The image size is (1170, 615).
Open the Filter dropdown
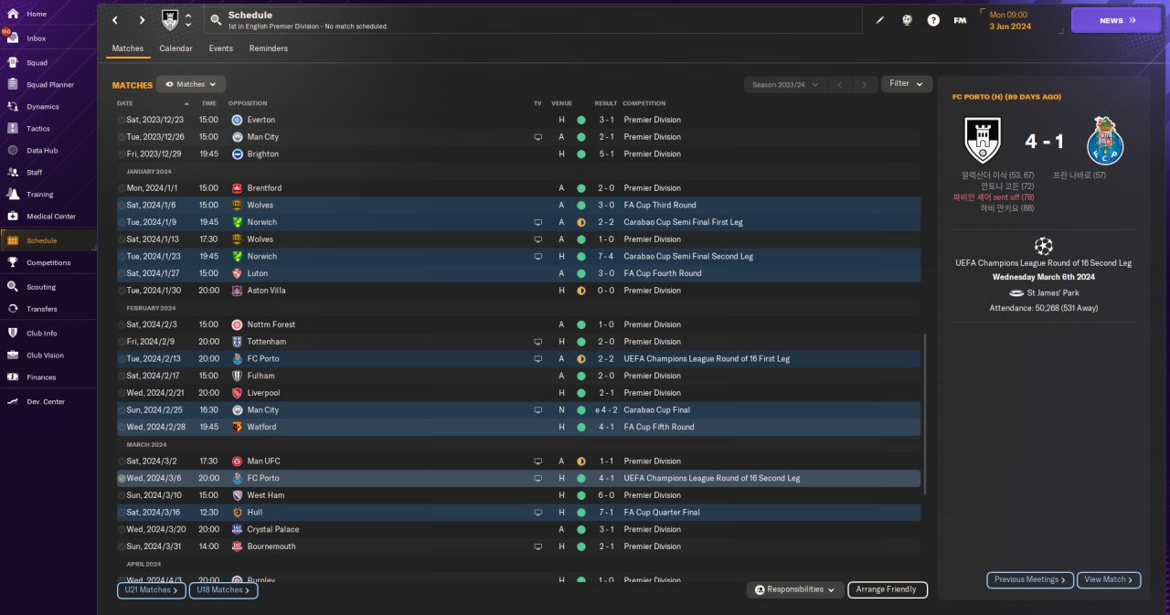[x=907, y=83]
